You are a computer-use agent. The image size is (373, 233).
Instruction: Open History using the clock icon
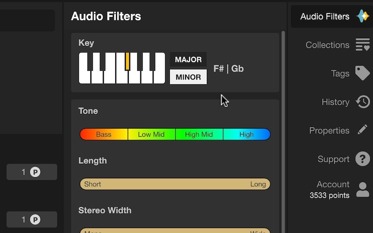click(x=363, y=102)
